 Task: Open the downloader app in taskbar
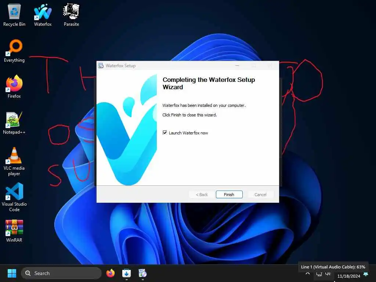pyautogui.click(x=126, y=273)
